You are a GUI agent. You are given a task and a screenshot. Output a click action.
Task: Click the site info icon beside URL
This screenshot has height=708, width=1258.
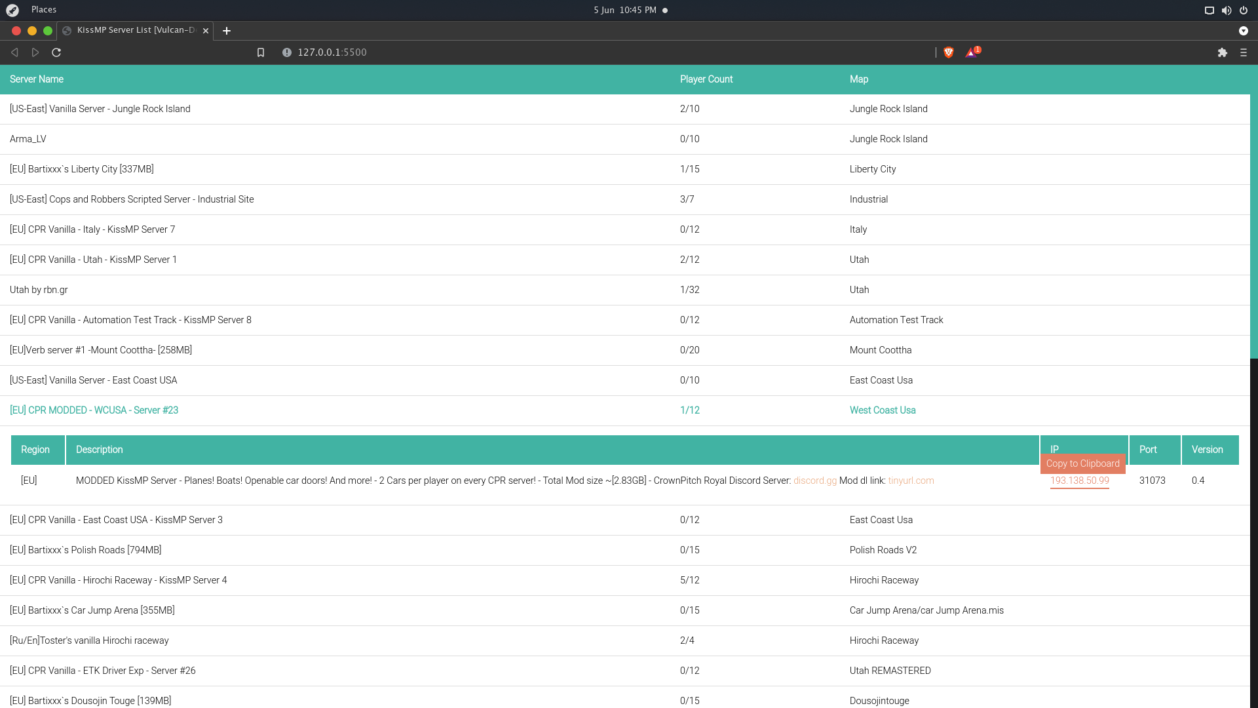tap(287, 52)
